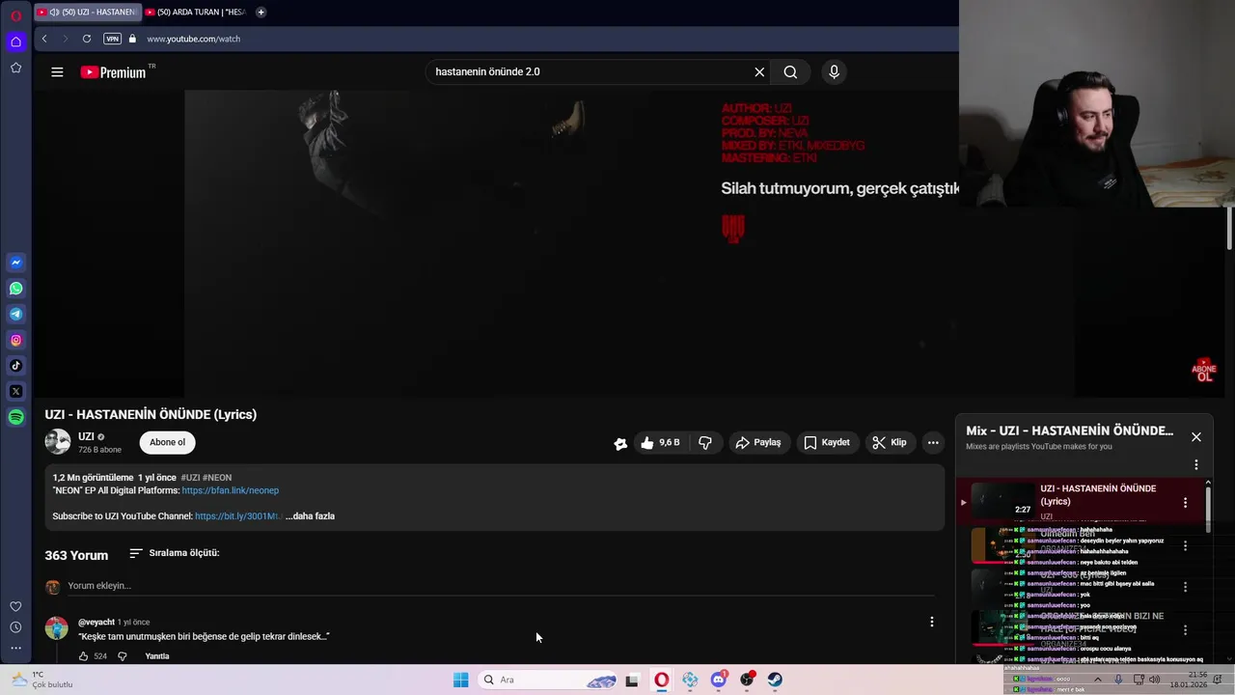Start voice search with the microphone
Viewport: 1235px width, 695px height.
coord(834,71)
